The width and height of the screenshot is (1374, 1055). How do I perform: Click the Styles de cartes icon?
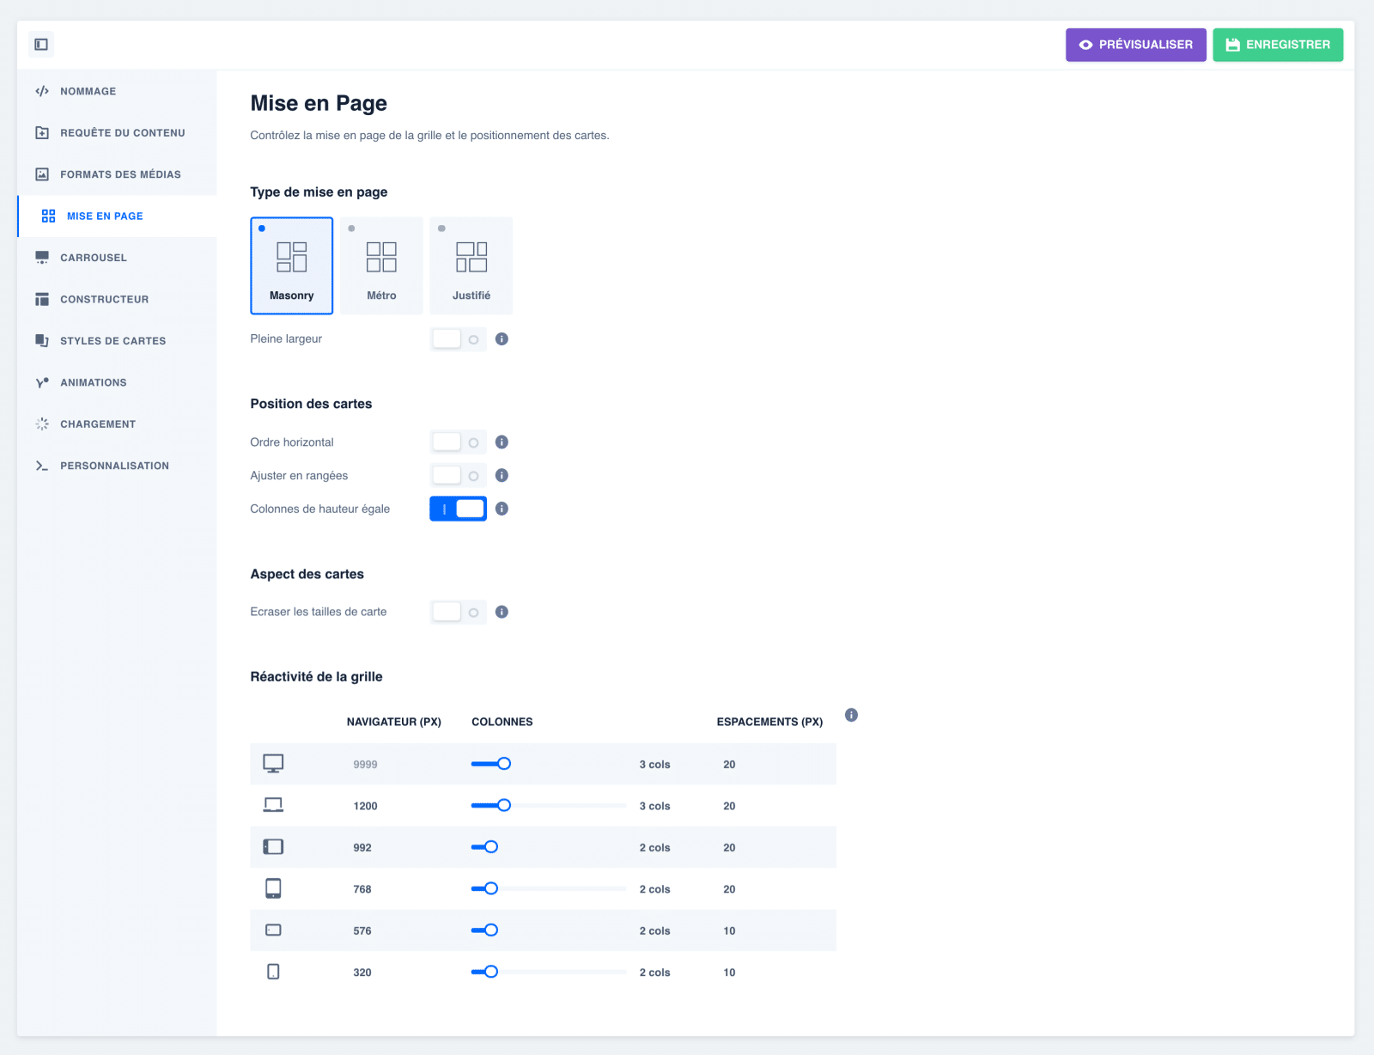42,341
